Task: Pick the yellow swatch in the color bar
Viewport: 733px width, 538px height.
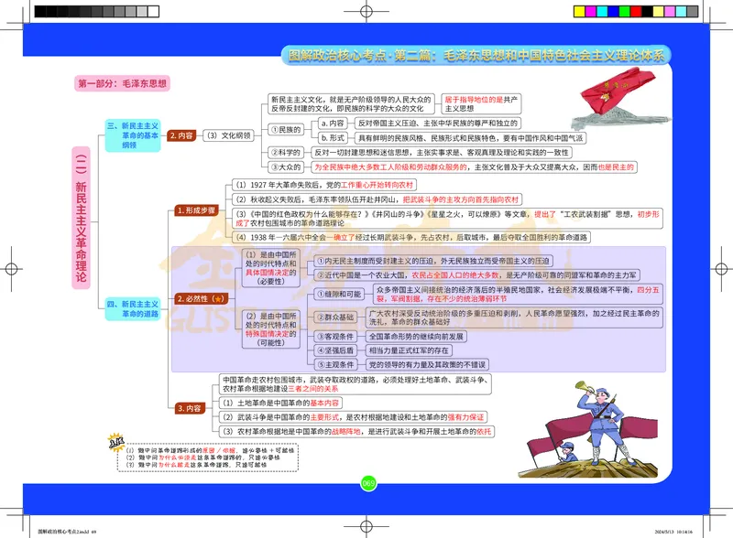Action: pos(579,10)
